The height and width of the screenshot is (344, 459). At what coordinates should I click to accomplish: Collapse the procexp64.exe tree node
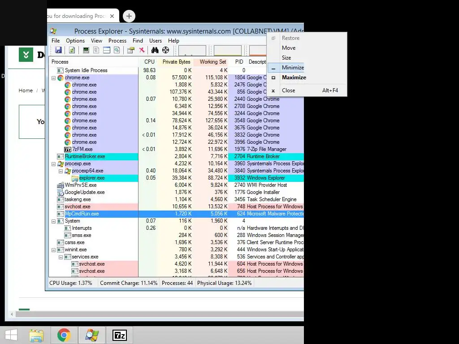pos(61,171)
